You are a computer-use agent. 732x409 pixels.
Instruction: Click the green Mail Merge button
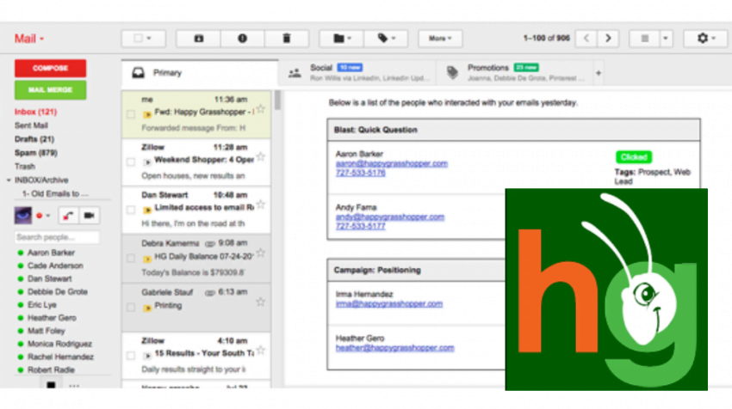50,89
